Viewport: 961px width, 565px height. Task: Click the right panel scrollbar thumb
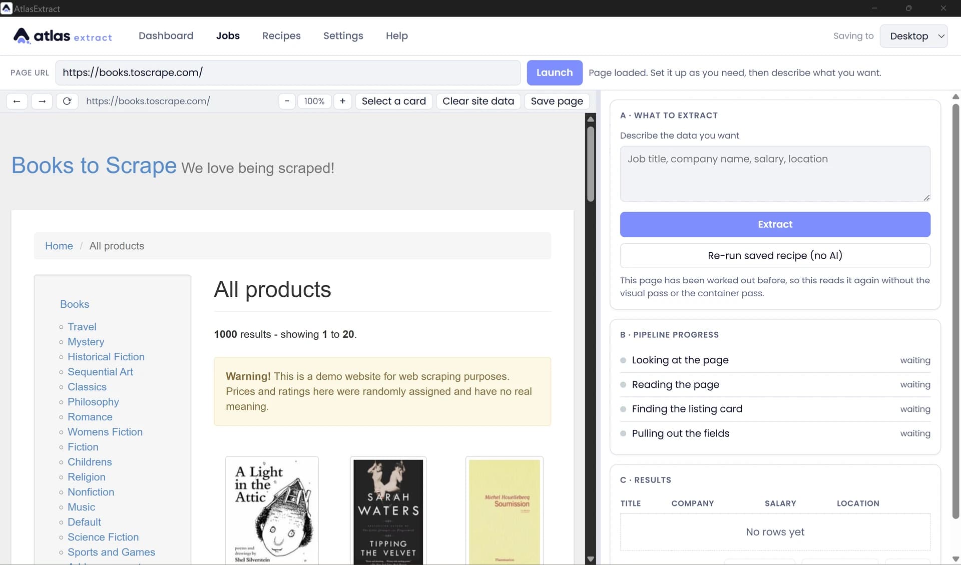(x=955, y=310)
